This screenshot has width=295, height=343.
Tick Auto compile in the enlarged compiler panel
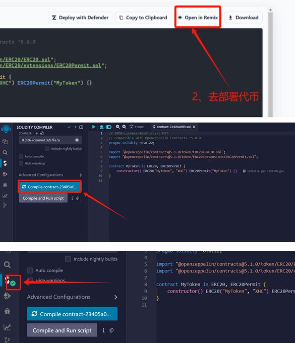[x=30, y=270]
